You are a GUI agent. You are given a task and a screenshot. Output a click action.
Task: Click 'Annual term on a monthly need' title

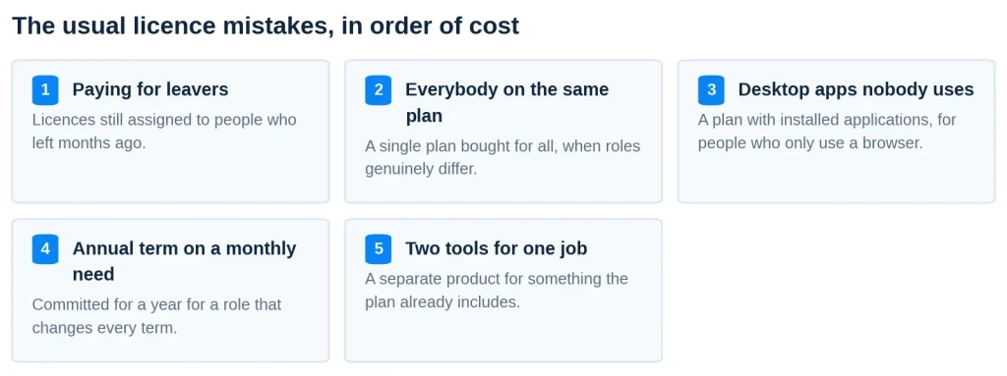tap(184, 261)
